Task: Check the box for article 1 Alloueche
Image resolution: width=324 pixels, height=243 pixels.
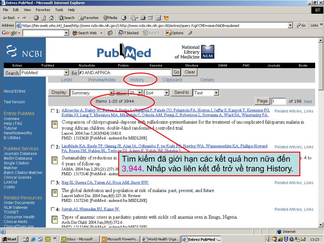Action: point(53,111)
